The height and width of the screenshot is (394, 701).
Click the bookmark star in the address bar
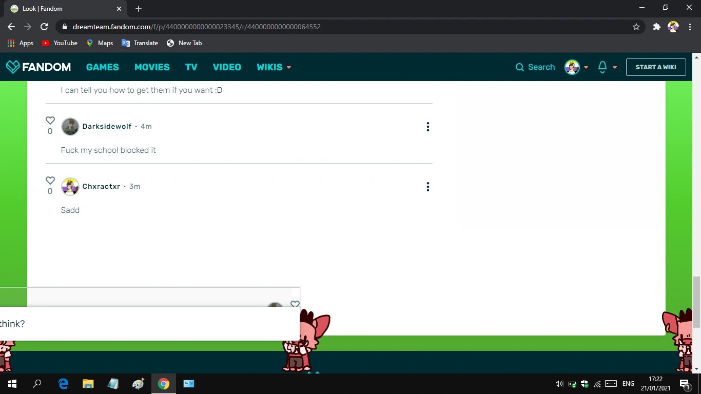tap(636, 26)
